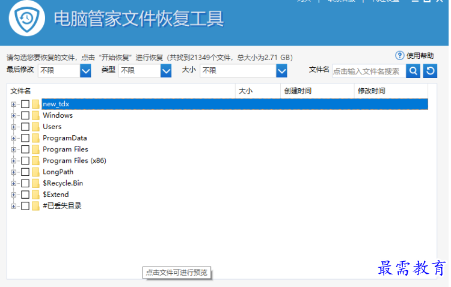Expand the $Recycle.Bin tree node
The height and width of the screenshot is (287, 451).
click(13, 184)
